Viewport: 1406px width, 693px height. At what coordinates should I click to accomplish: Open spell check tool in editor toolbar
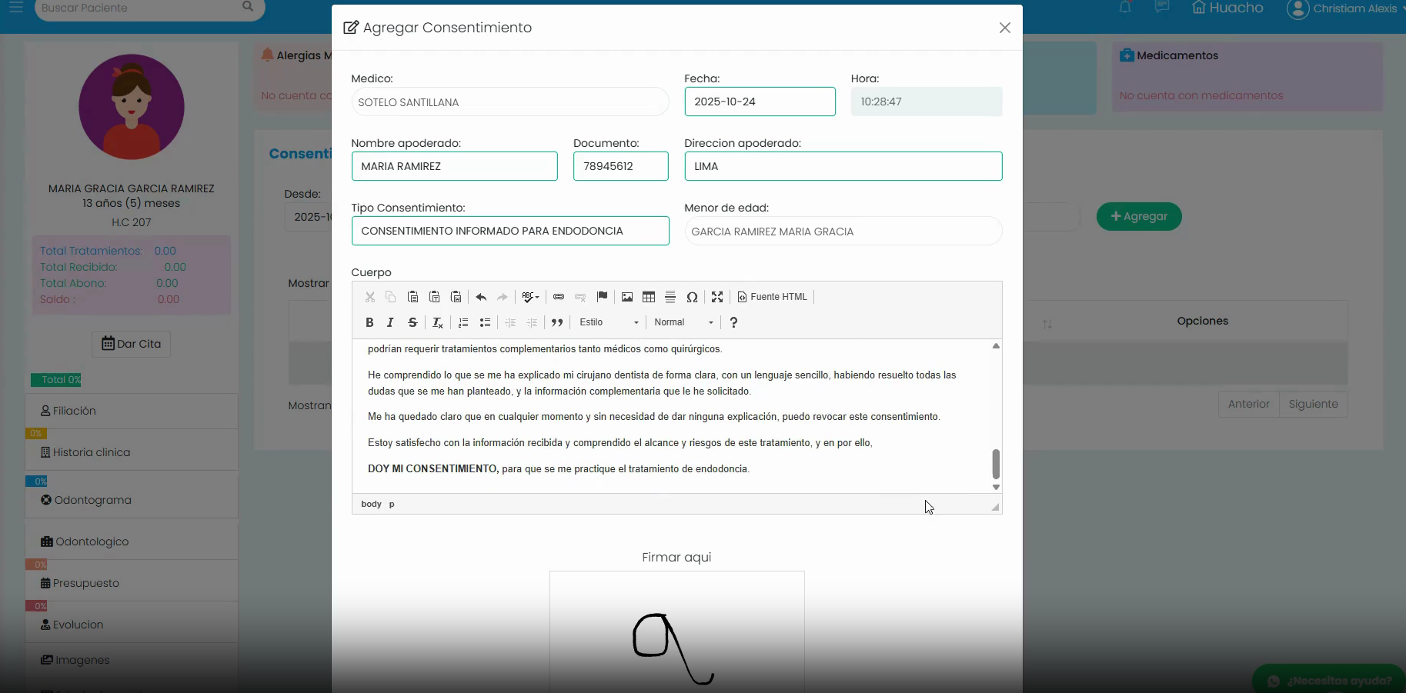tap(530, 297)
